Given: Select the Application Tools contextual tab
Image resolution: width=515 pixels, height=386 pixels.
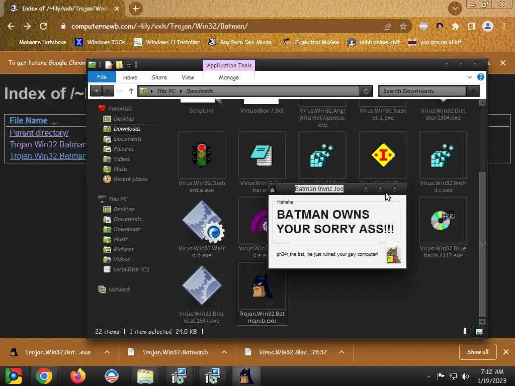Looking at the screenshot, I should [229, 65].
